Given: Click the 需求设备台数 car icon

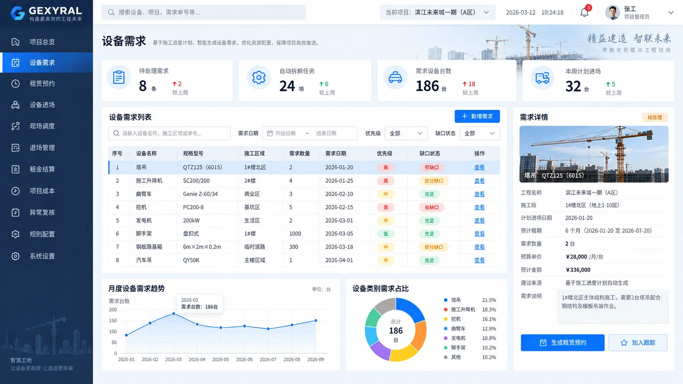Looking at the screenshot, I should point(395,77).
